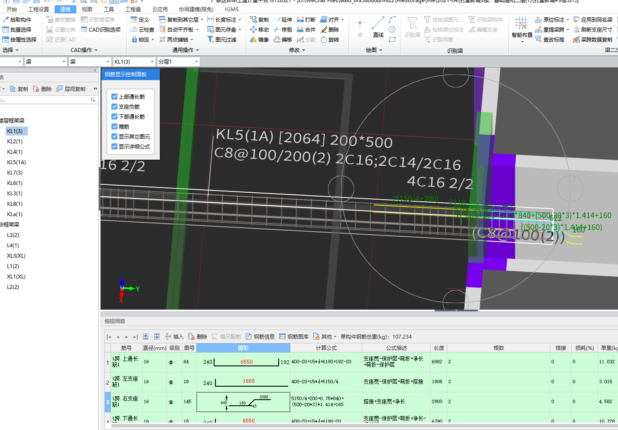Click 插入 insert in rebar editor

[175, 336]
